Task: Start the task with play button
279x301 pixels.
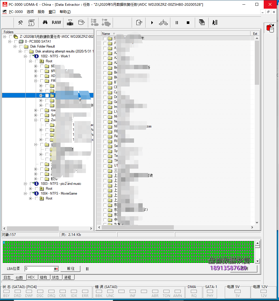Action: click(x=152, y=23)
